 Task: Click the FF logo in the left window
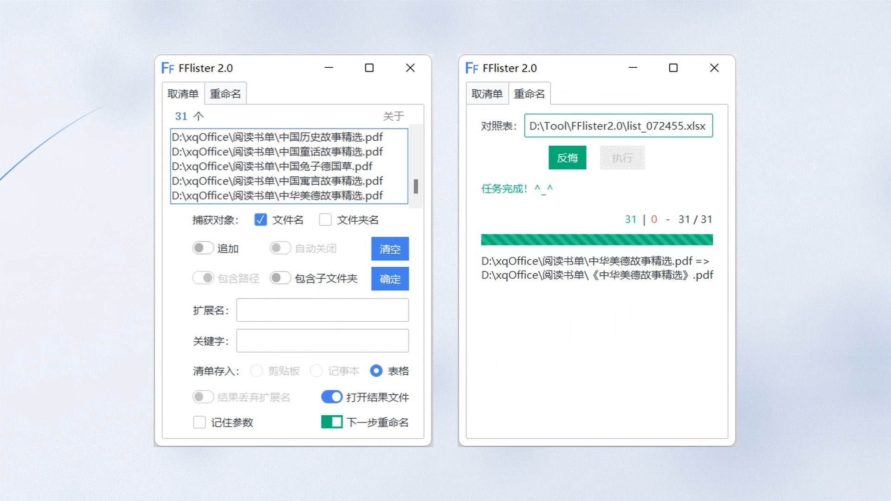pos(168,68)
